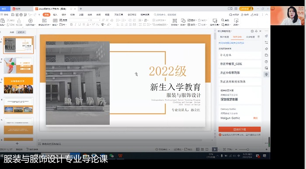Select the second slide thumbnail

tap(18, 66)
